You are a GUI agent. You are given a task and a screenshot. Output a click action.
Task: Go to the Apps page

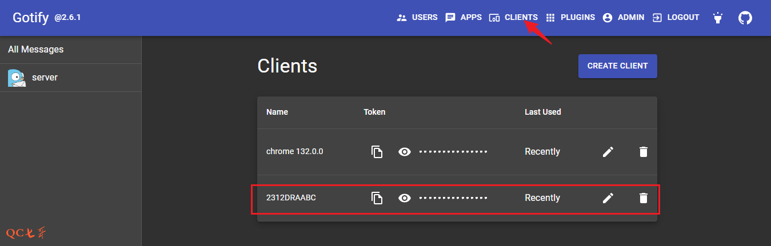point(464,18)
